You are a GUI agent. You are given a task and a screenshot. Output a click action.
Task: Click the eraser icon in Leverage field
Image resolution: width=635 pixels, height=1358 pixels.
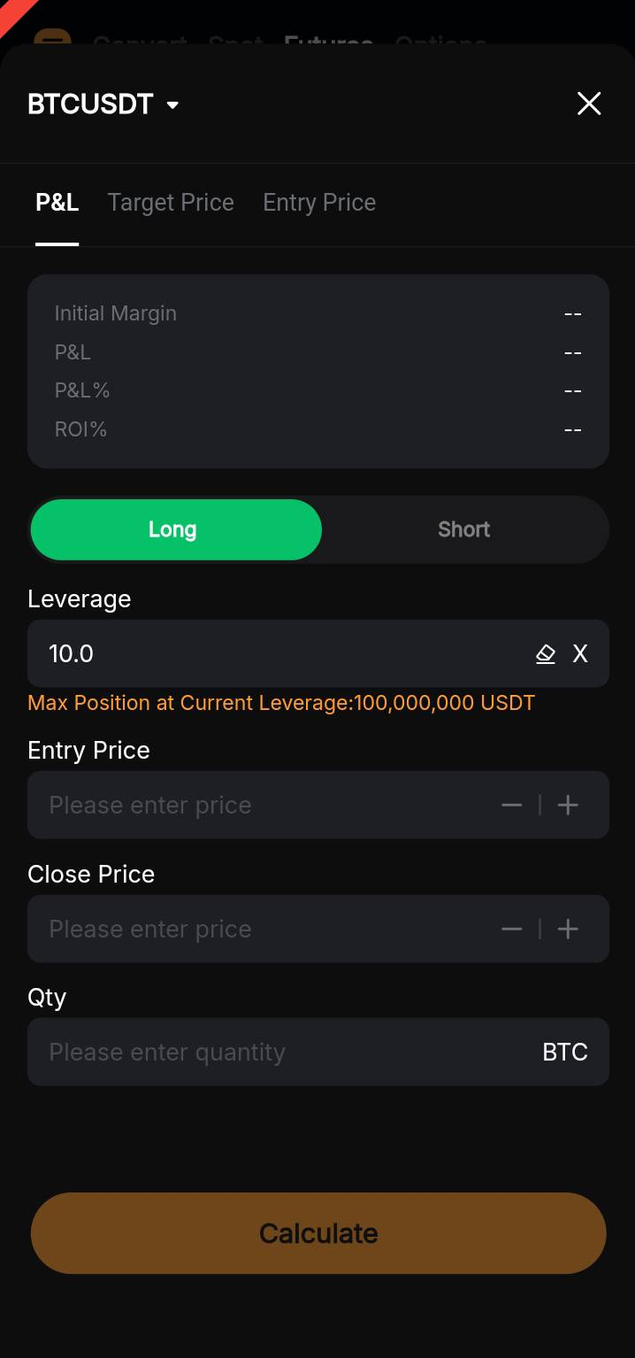(x=546, y=654)
